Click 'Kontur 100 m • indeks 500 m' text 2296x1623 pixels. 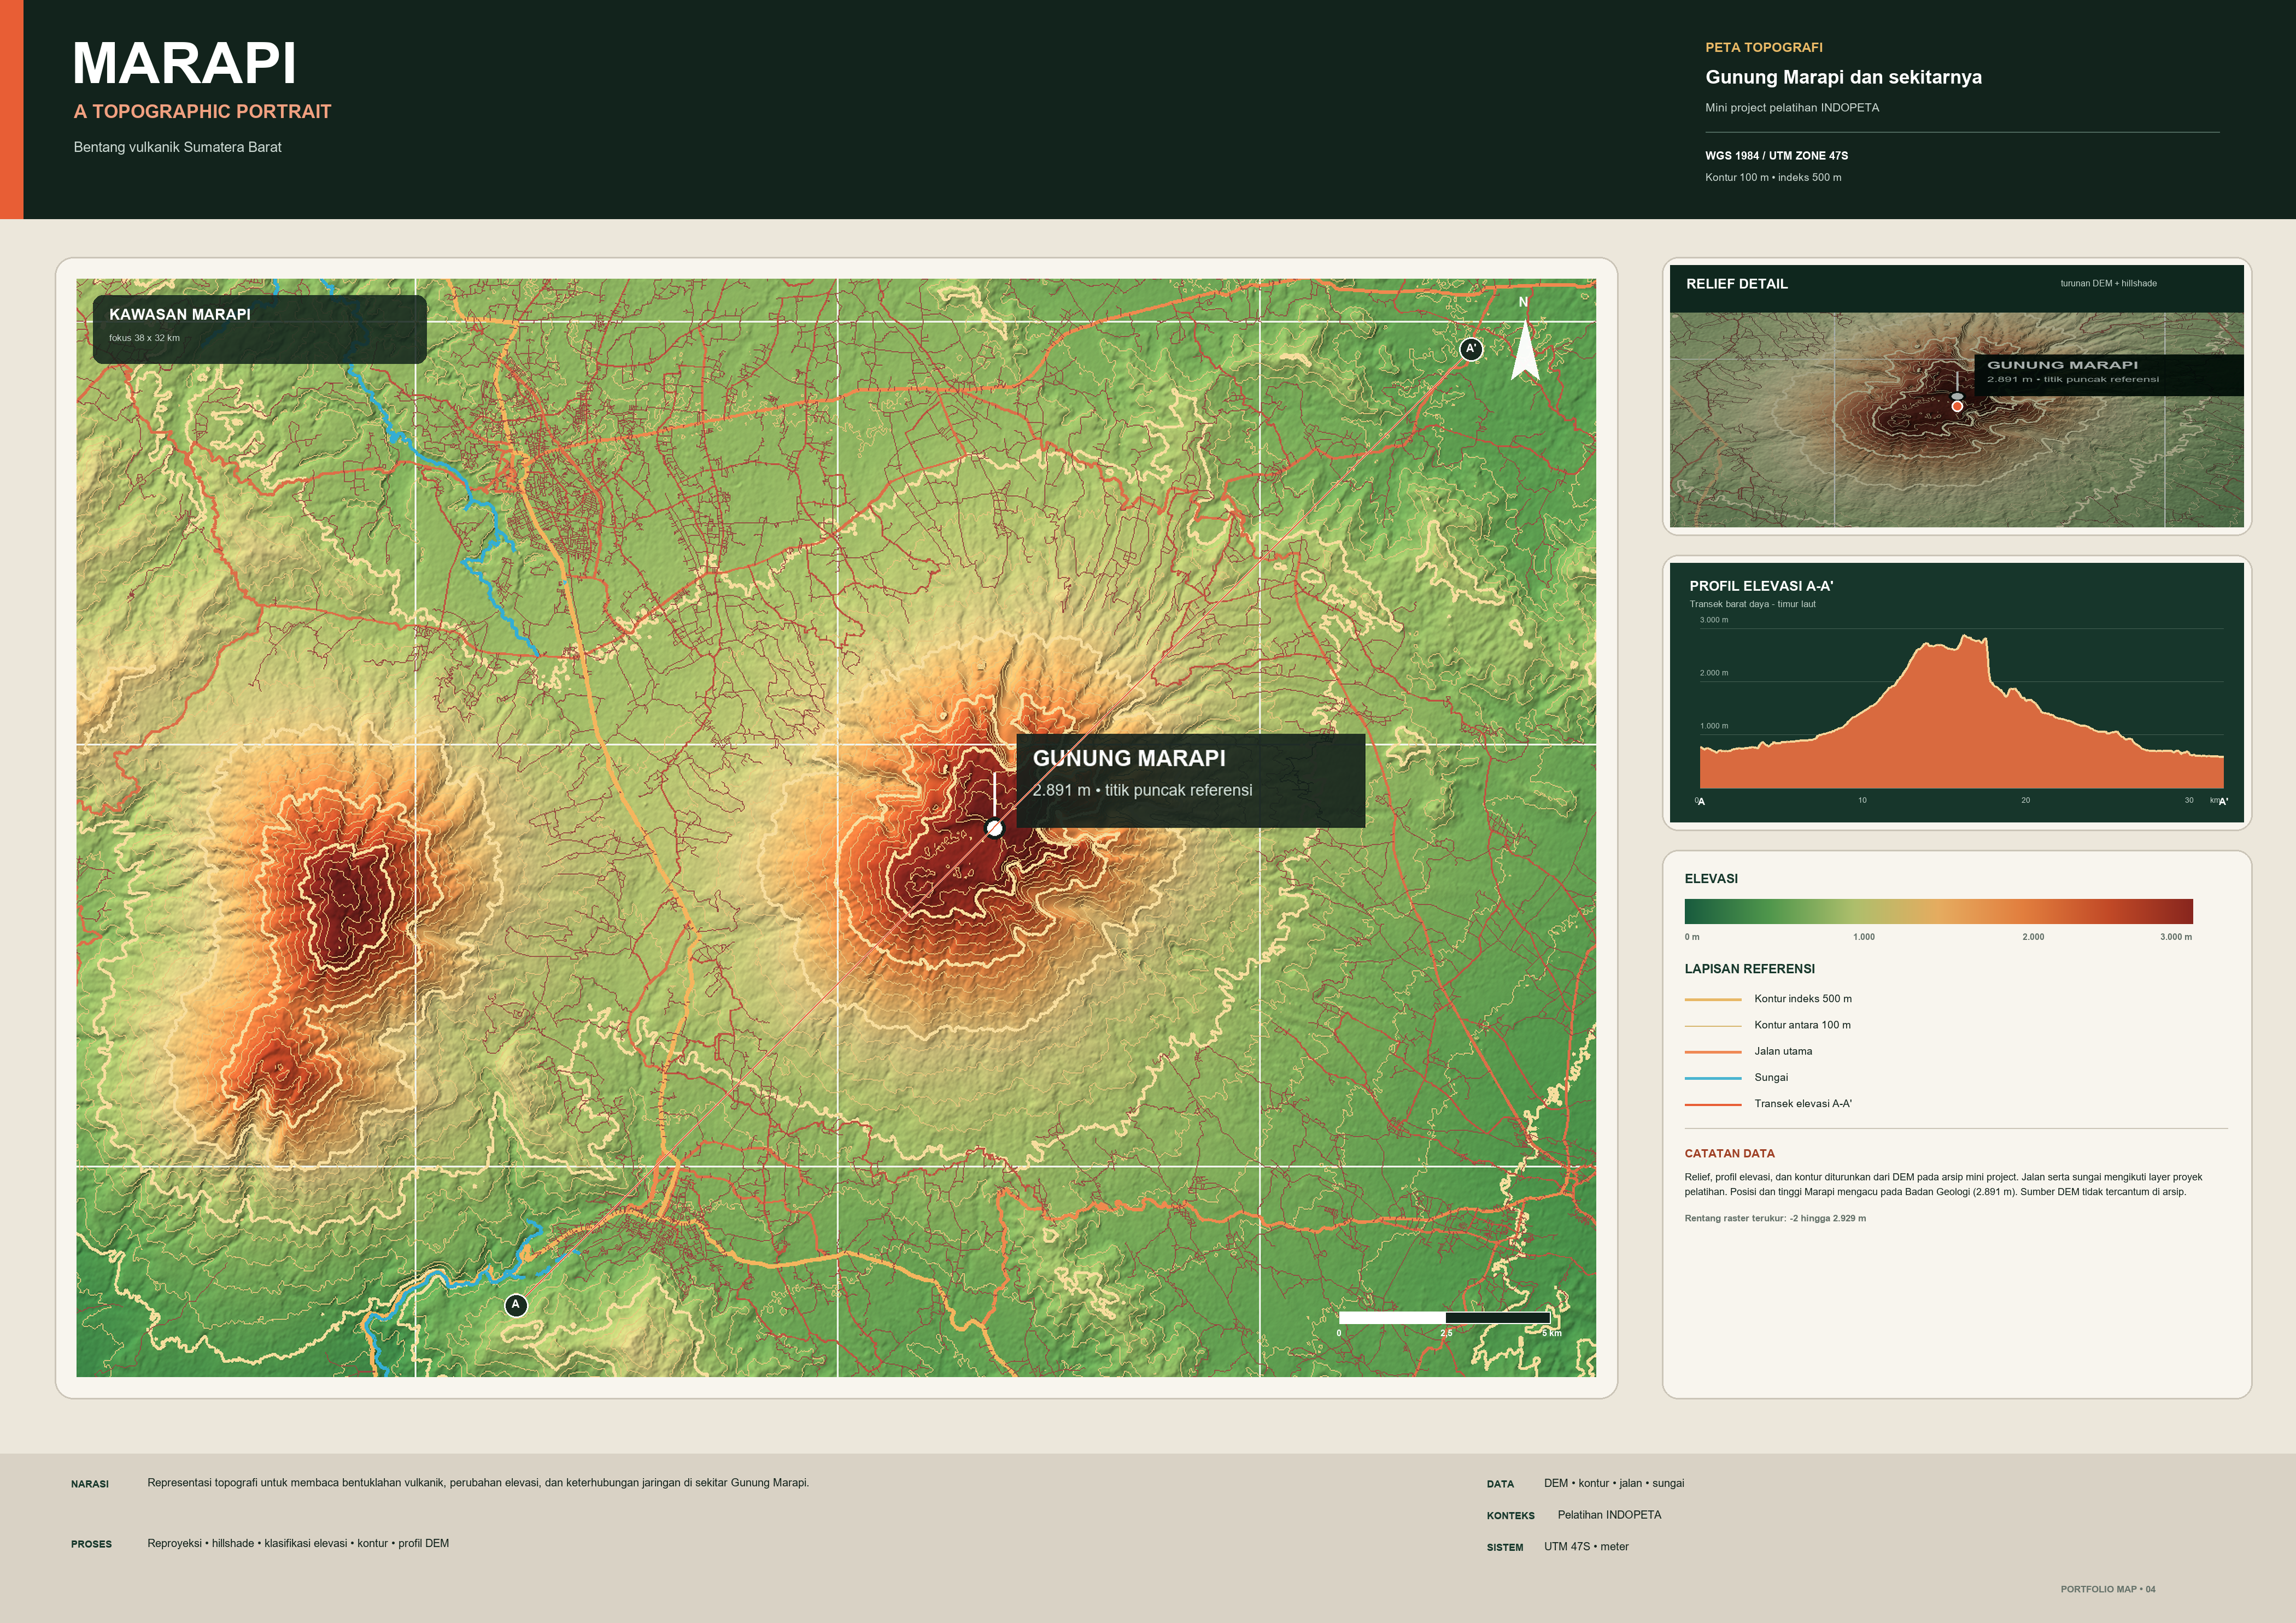(1773, 178)
